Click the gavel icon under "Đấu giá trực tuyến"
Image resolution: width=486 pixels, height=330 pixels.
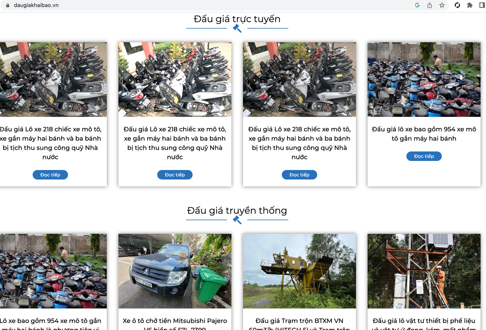(237, 27)
